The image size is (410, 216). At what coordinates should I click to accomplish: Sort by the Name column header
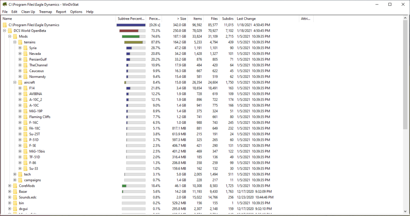coord(59,18)
